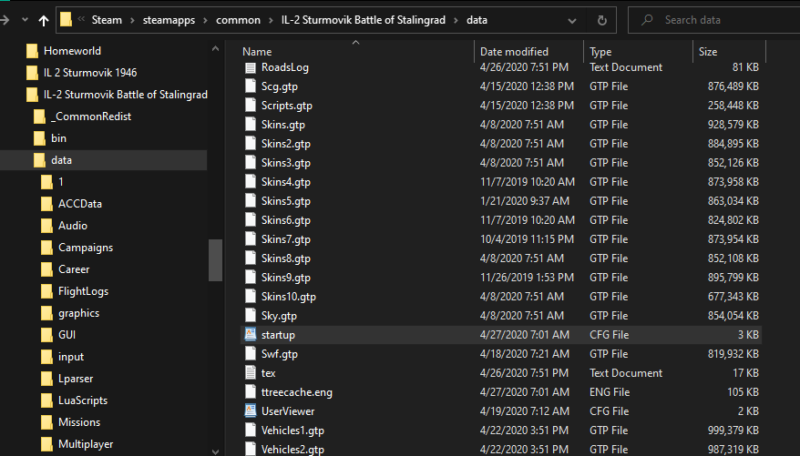
Task: Select the _CommonRedist folder in tree
Action: pyautogui.click(x=91, y=117)
